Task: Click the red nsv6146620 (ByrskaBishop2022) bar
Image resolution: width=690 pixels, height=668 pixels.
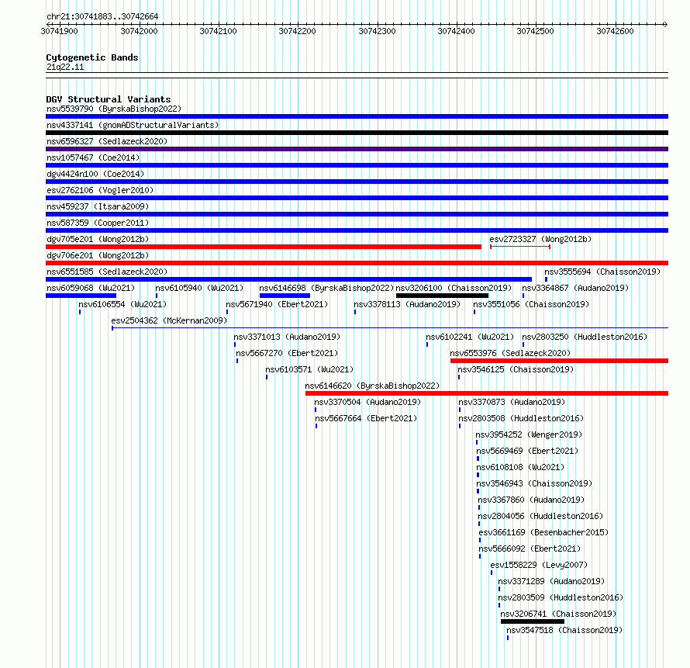Action: [487, 393]
